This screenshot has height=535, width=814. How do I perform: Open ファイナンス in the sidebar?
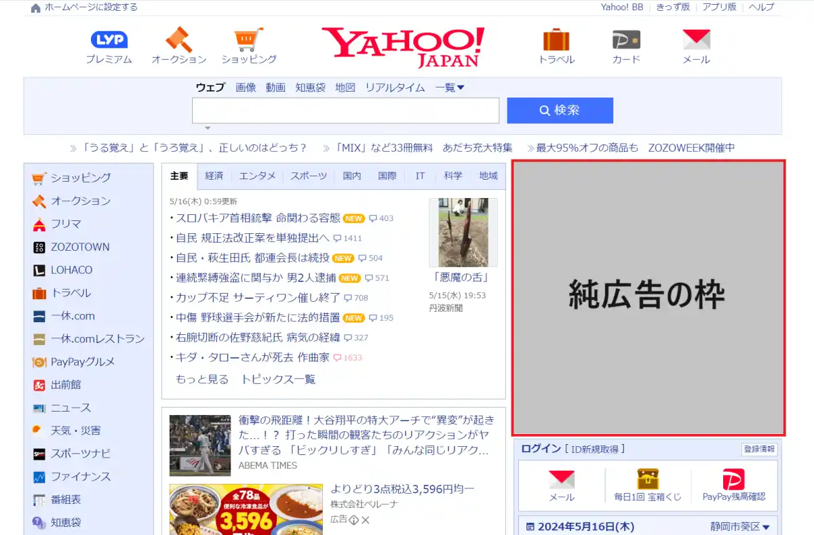pos(80,477)
